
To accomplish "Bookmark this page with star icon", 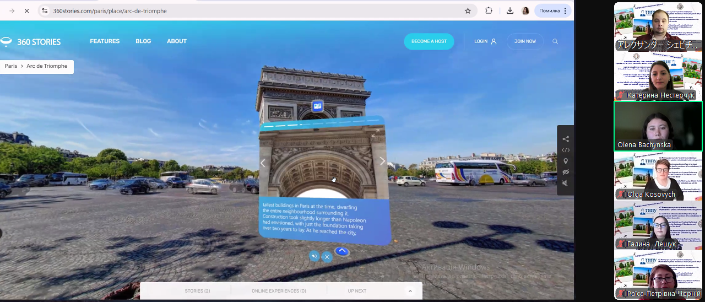I will coord(468,10).
